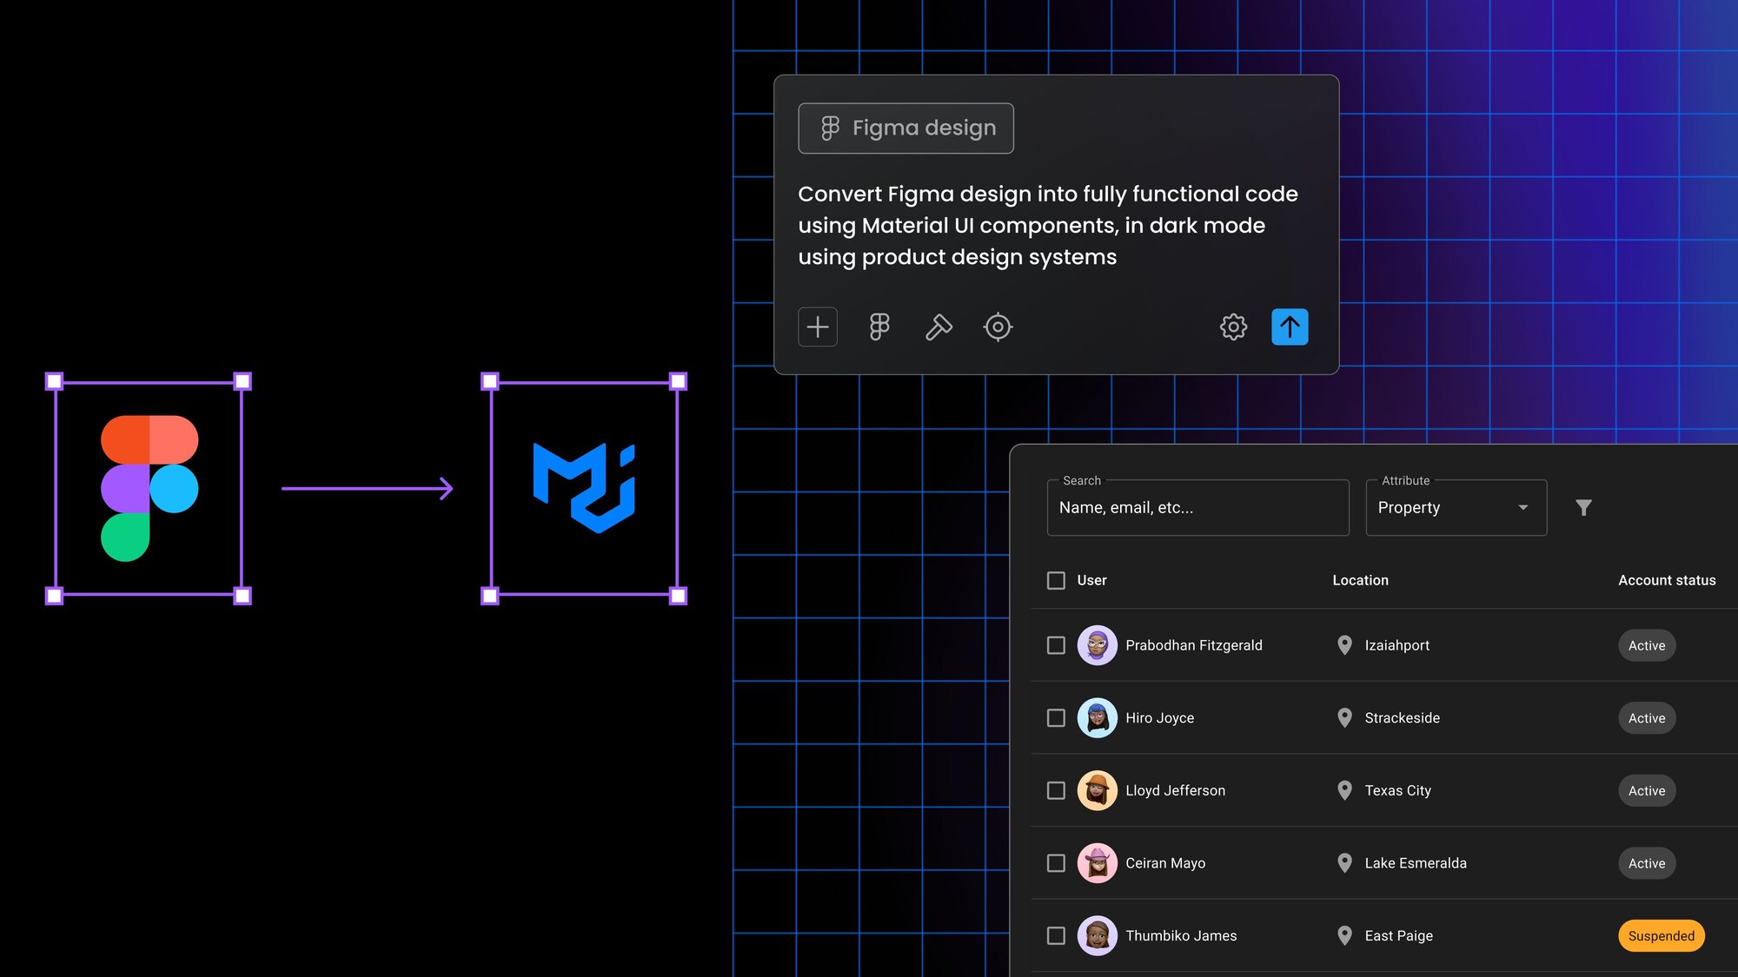Click the name Hiro Joyce
This screenshot has width=1738, height=977.
click(1159, 718)
